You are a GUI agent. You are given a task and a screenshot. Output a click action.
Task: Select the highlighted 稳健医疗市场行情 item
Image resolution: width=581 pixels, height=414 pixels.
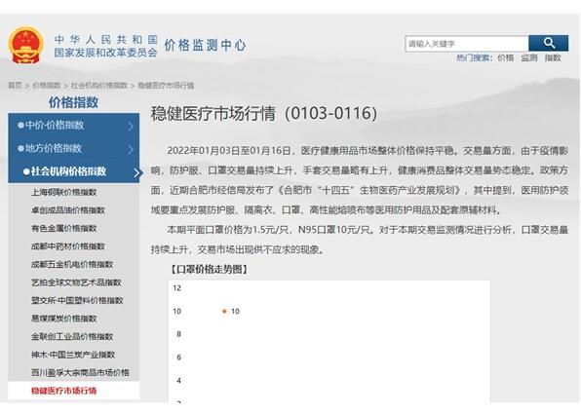pyautogui.click(x=63, y=391)
